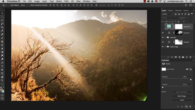The height and width of the screenshot is (110, 195).
Task: Filter layers by pixel type icon
Action: pyautogui.click(x=175, y=14)
